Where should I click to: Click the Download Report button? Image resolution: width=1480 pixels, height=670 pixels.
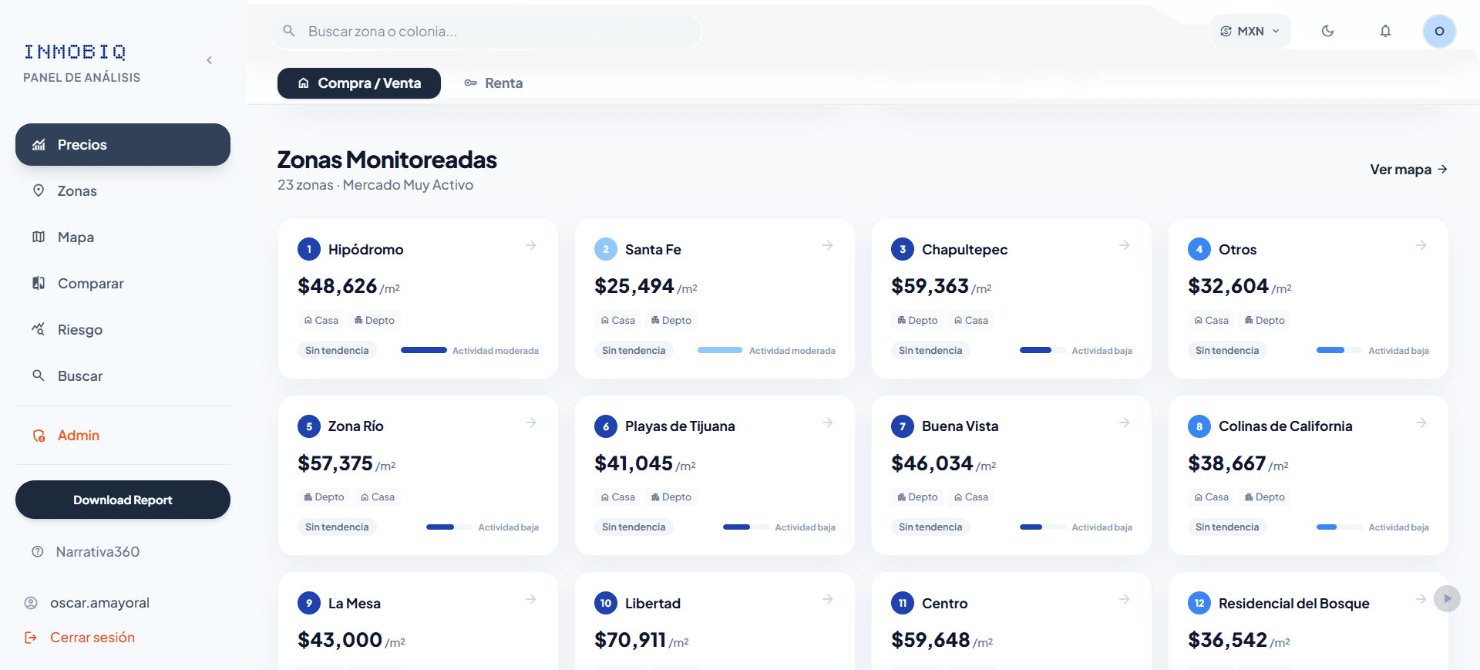tap(123, 500)
